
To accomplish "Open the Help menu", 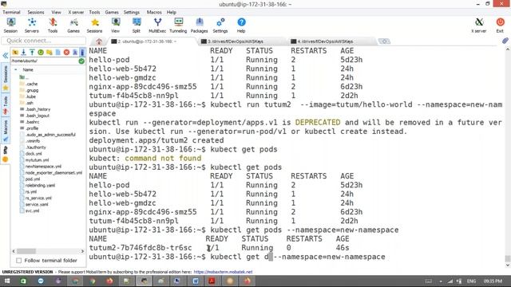I will (172, 12).
